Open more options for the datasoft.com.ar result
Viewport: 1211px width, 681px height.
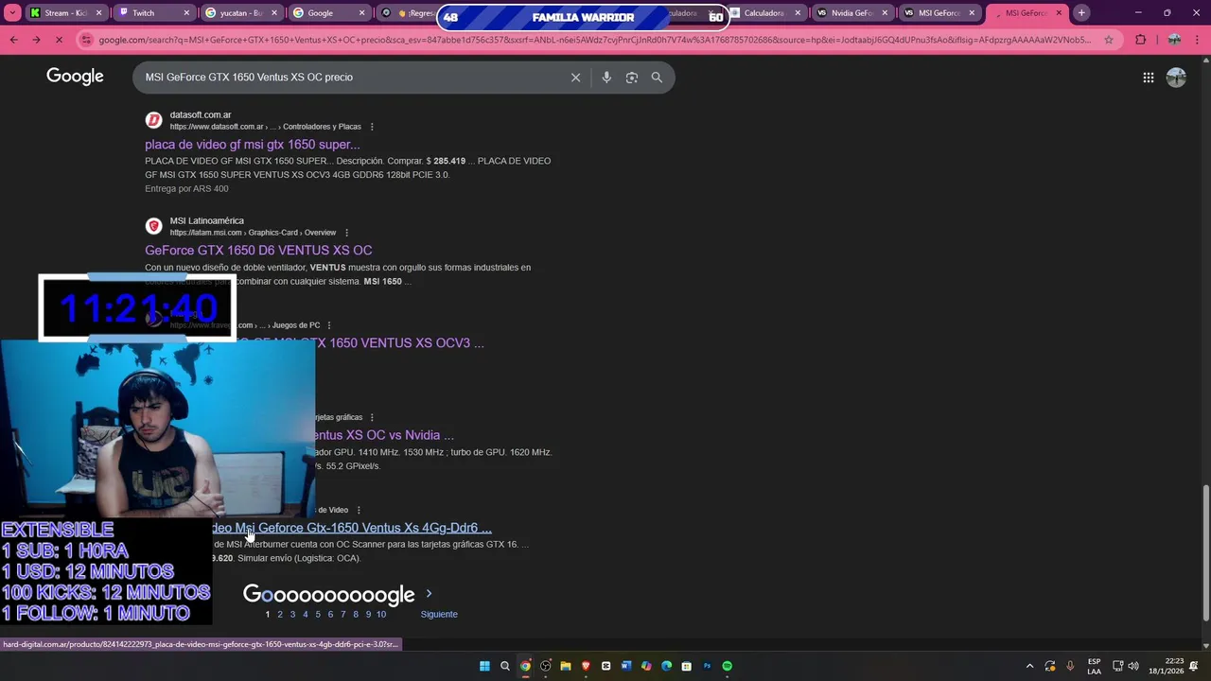[x=372, y=127]
